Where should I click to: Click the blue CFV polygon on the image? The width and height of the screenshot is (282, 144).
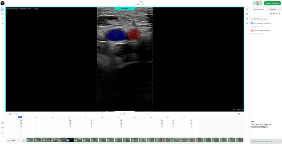pyautogui.click(x=117, y=36)
